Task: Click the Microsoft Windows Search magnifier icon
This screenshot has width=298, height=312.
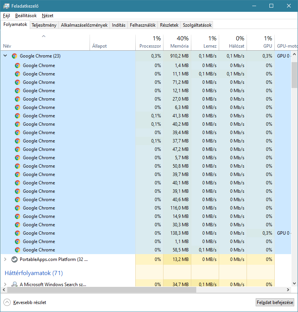Action: [x=14, y=284]
